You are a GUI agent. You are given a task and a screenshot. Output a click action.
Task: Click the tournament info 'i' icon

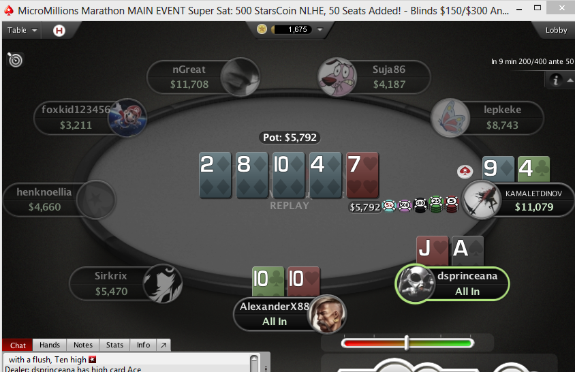[x=555, y=80]
